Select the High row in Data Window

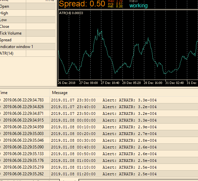28,13
